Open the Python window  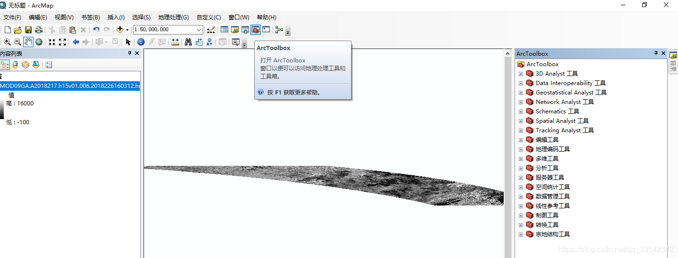[x=266, y=30]
